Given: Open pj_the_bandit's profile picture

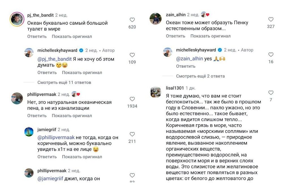Looking at the screenshot, I should point(17,19).
